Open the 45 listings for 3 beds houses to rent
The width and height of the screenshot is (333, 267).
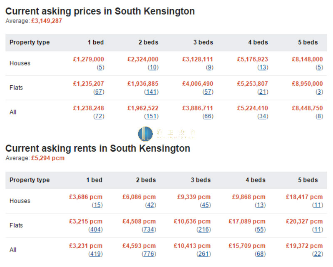(x=205, y=205)
